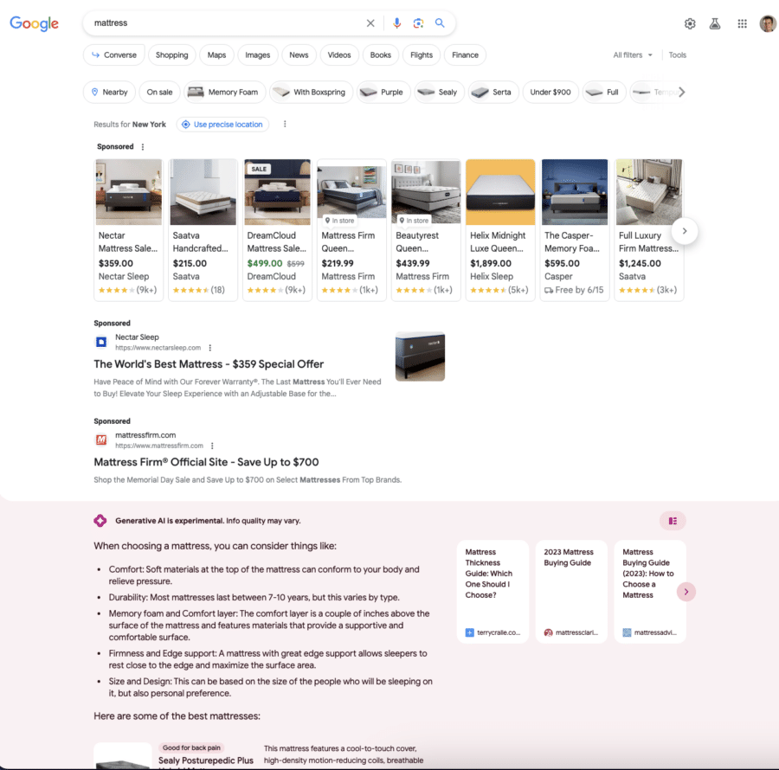Image resolution: width=779 pixels, height=770 pixels.
Task: Open three-dot menu next to location
Action: (285, 124)
